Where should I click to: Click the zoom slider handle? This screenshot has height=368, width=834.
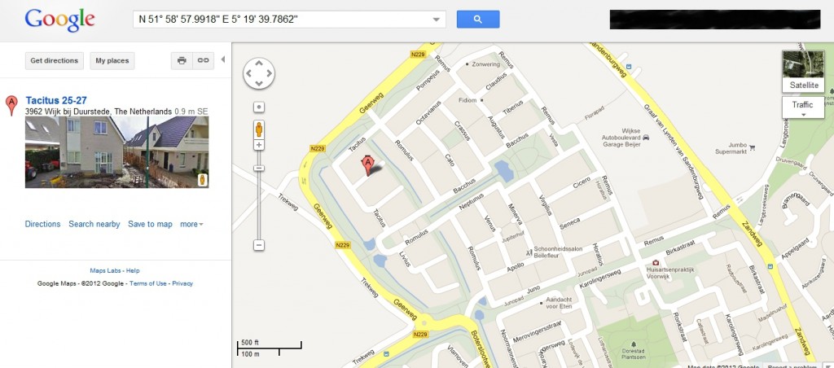[x=259, y=168]
